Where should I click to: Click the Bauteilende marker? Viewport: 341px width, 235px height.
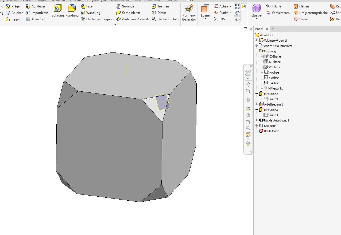[x=269, y=131]
